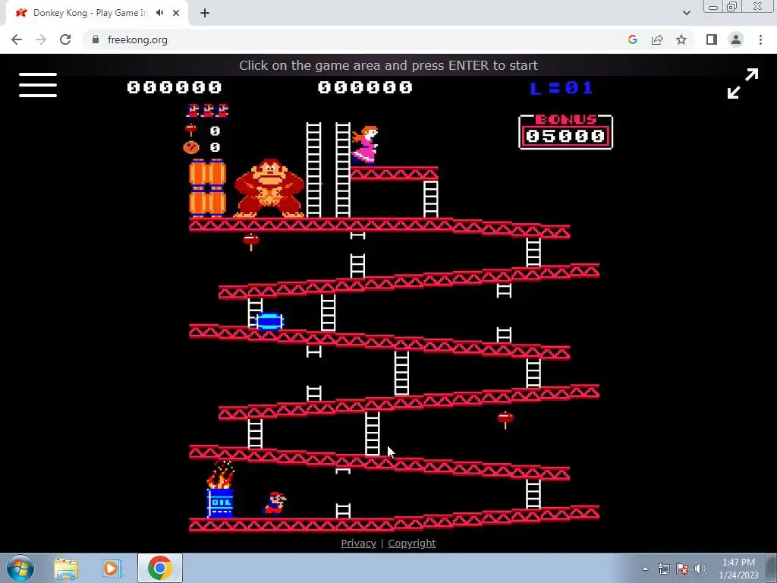Open the network tray icon
777x583 pixels.
pos(663,569)
